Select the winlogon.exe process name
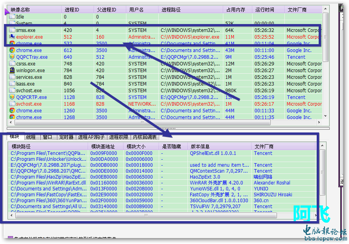The width and height of the screenshot is (349, 244). (x=30, y=71)
